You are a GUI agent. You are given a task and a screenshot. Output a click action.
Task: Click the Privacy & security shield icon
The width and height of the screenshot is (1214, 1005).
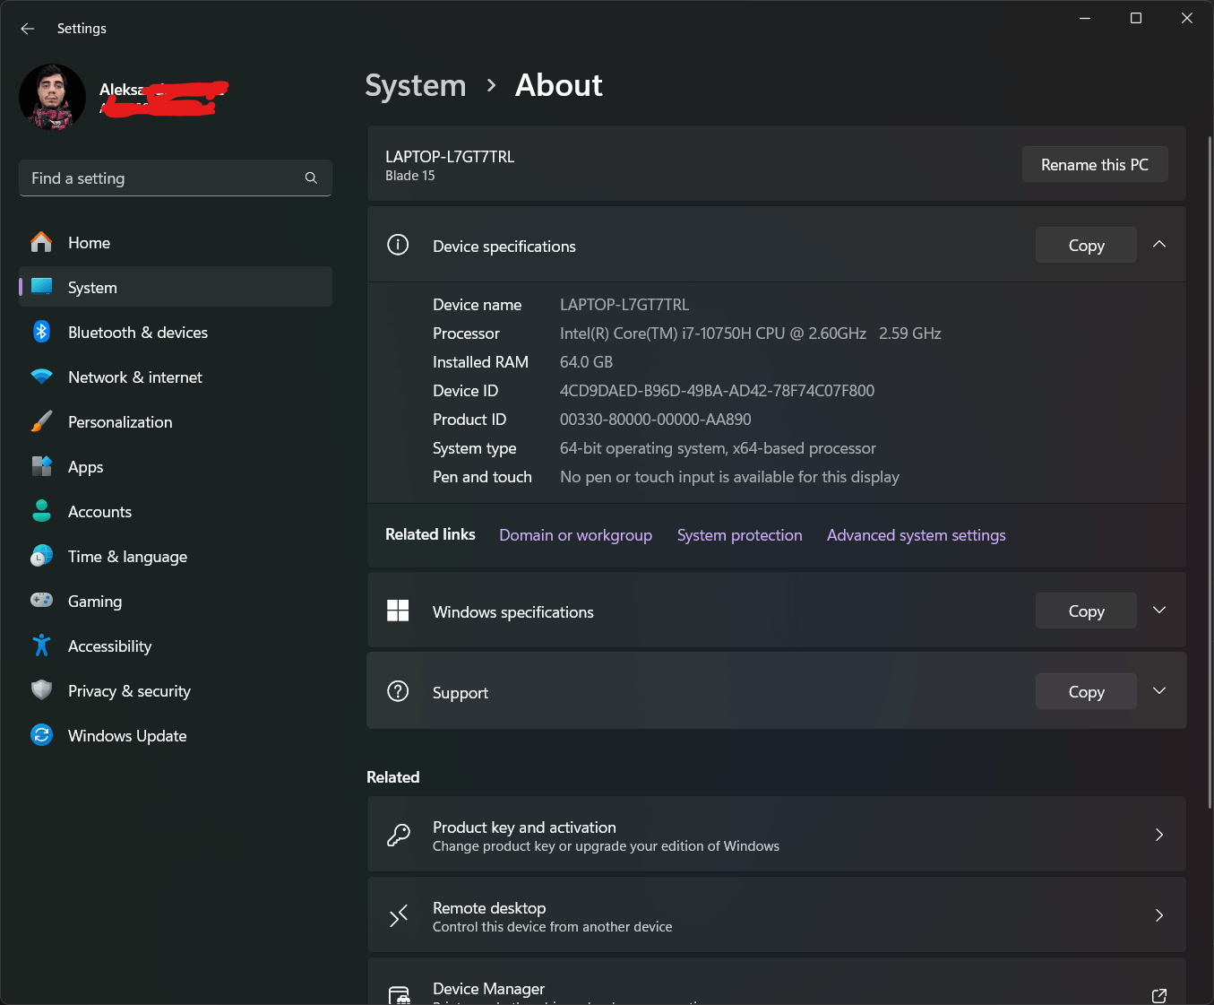[41, 691]
